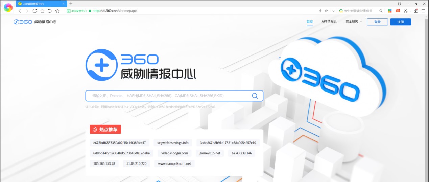The width and height of the screenshot is (429, 182).
Task: Select hash e675bdf6557350a02f15c14f386fcc47
Action: click(x=120, y=143)
